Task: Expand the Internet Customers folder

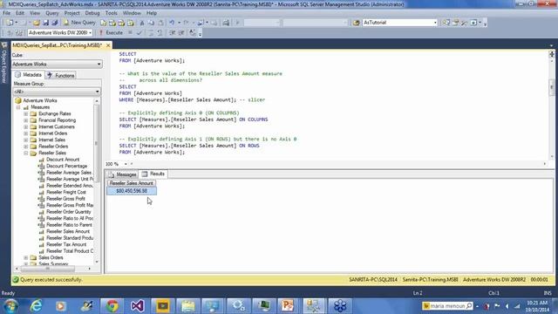Action: (25, 126)
